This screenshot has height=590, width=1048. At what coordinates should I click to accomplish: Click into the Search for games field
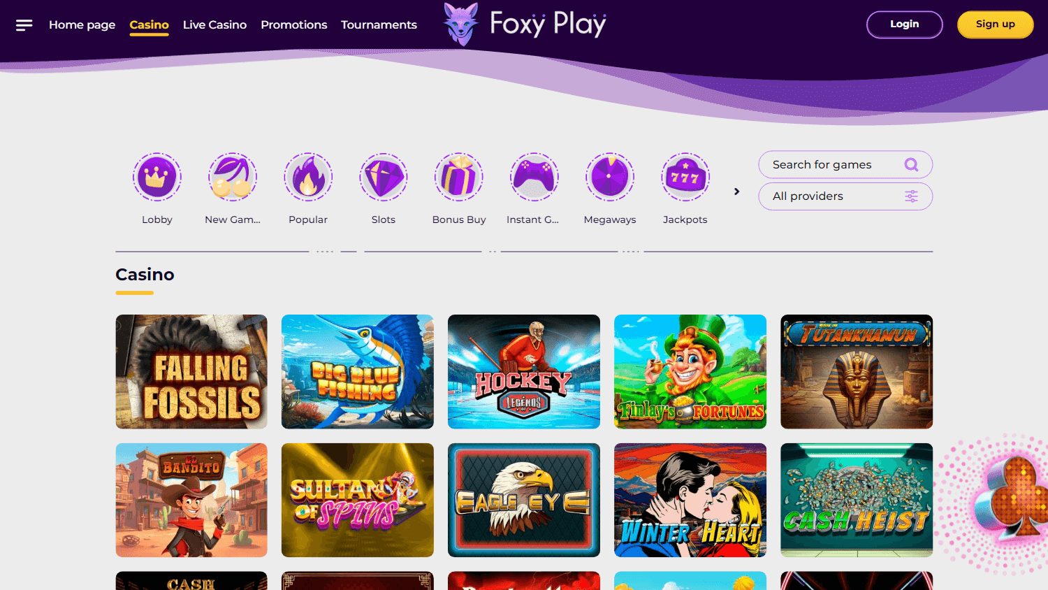coord(845,165)
